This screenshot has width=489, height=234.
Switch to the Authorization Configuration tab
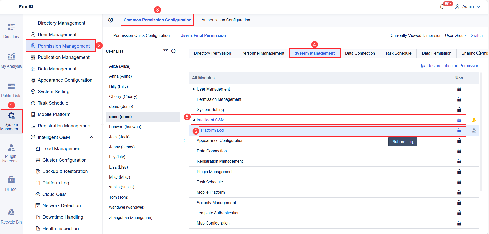coord(225,20)
